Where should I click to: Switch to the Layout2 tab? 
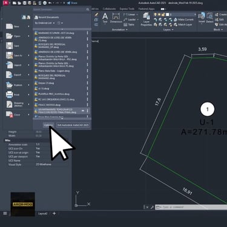[x=43, y=214]
